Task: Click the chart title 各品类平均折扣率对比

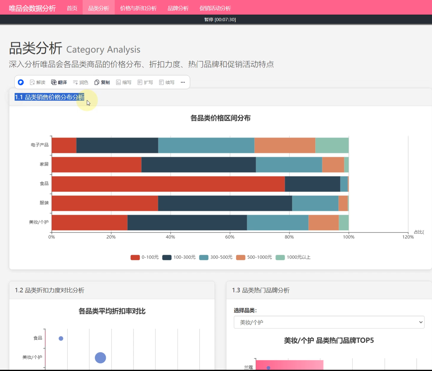Action: coord(112,311)
